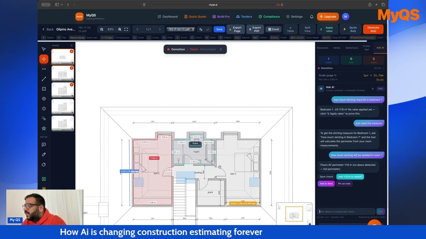This screenshot has height=239, width=426.
Task: Focus the Ask about a measured room field
Action: (x=346, y=211)
